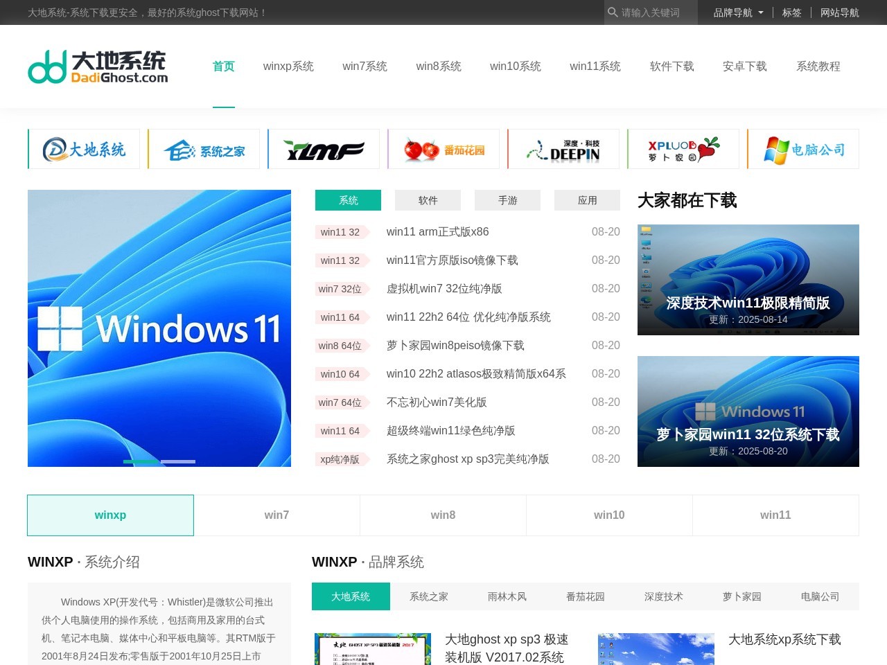Viewport: 887px width, 665px height.
Task: Open the win11官方原版iso镜像下载 link
Action: tap(452, 260)
